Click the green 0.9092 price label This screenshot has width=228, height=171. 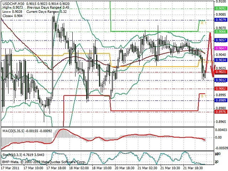coord(221,9)
